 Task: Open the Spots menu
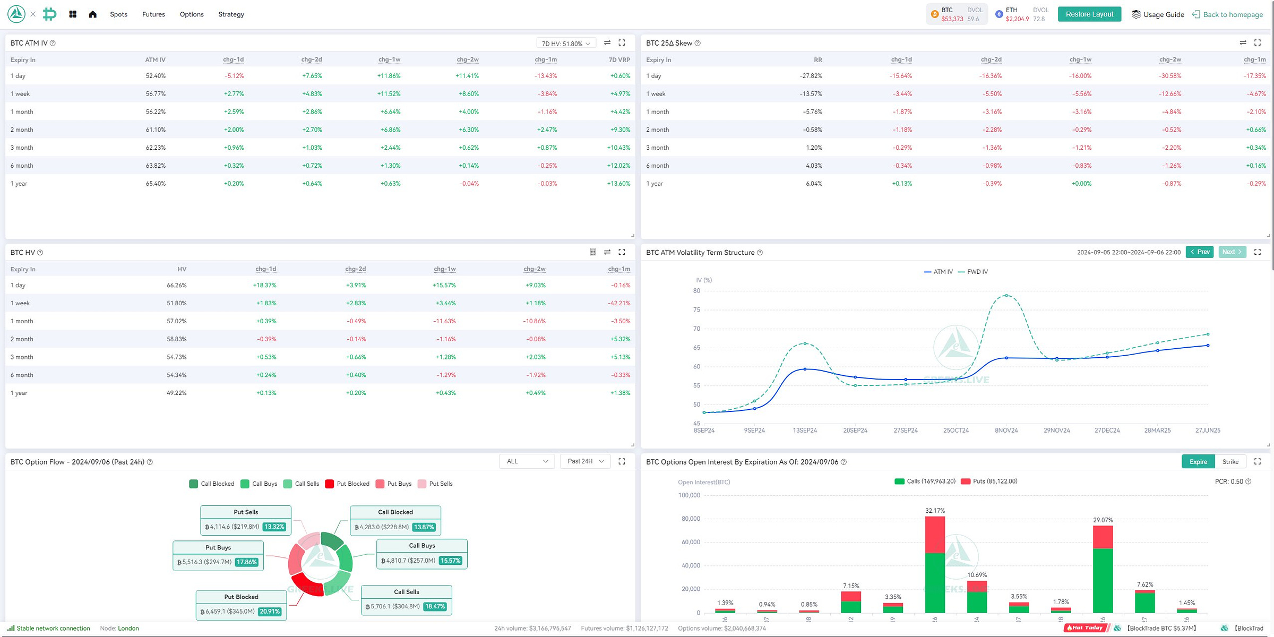pyautogui.click(x=118, y=14)
